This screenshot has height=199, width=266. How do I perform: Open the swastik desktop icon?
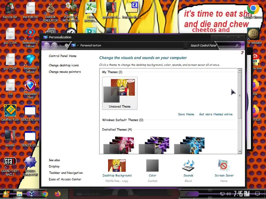(x=10, y=138)
